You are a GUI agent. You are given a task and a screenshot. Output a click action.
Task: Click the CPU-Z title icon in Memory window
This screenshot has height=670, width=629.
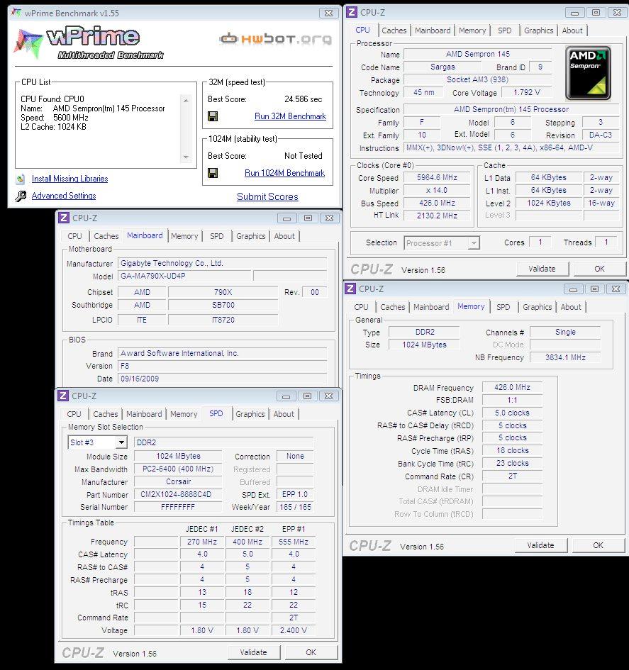pyautogui.click(x=350, y=289)
